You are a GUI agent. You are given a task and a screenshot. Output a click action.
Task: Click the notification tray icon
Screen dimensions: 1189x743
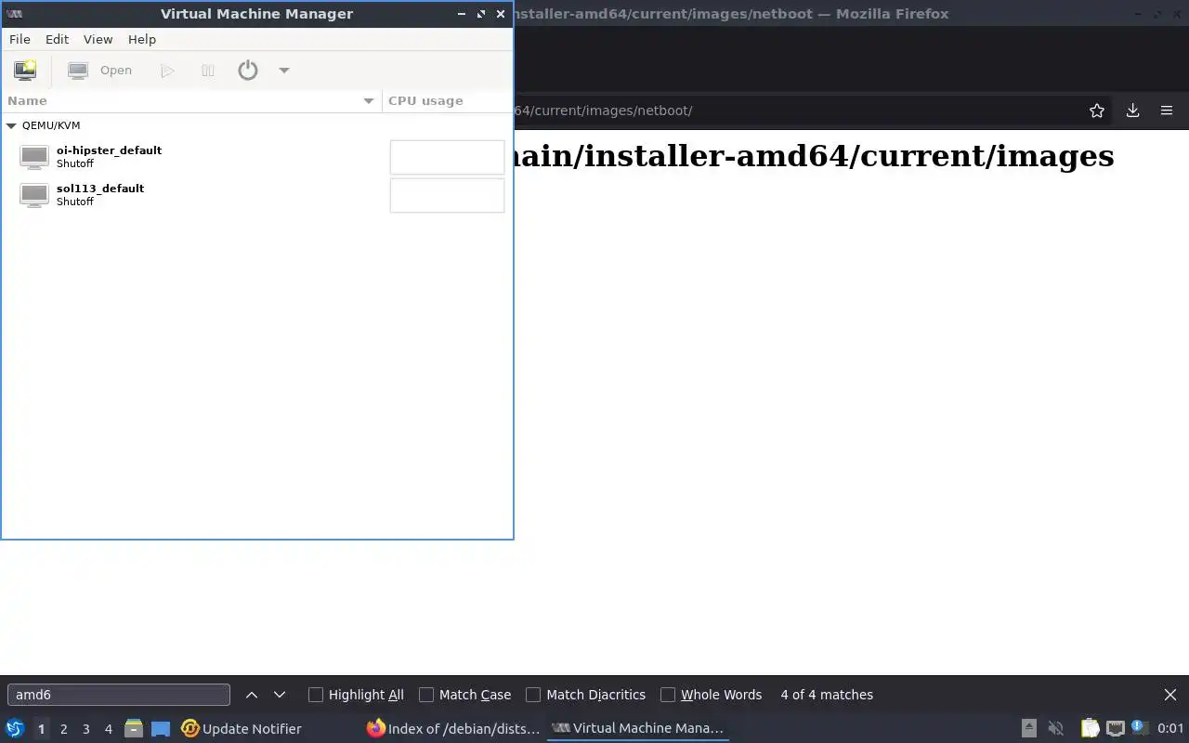(1140, 728)
